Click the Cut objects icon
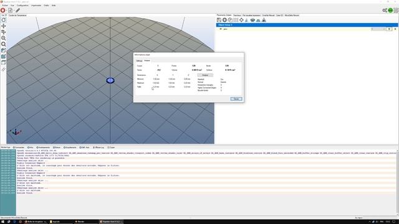Image resolution: width=399 pixels, height=224 pixels. point(258,20)
